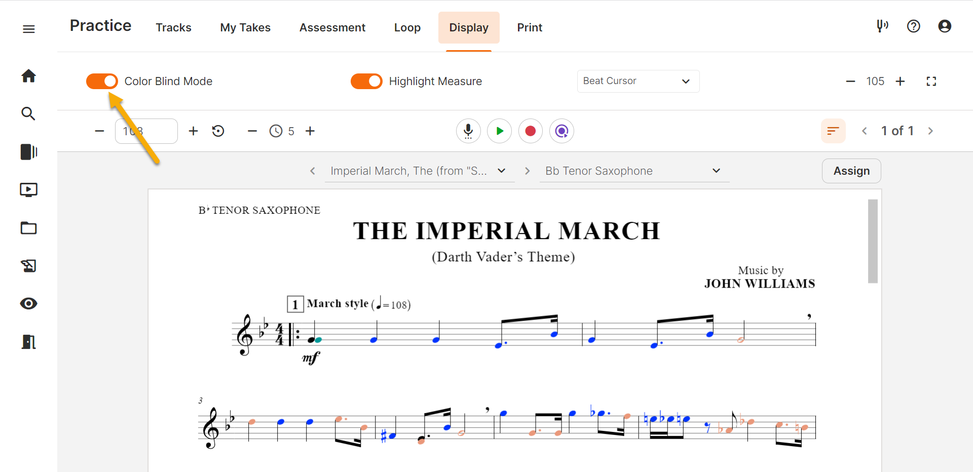Open the composition edit icon in sidebar
This screenshot has height=472, width=973.
29,266
